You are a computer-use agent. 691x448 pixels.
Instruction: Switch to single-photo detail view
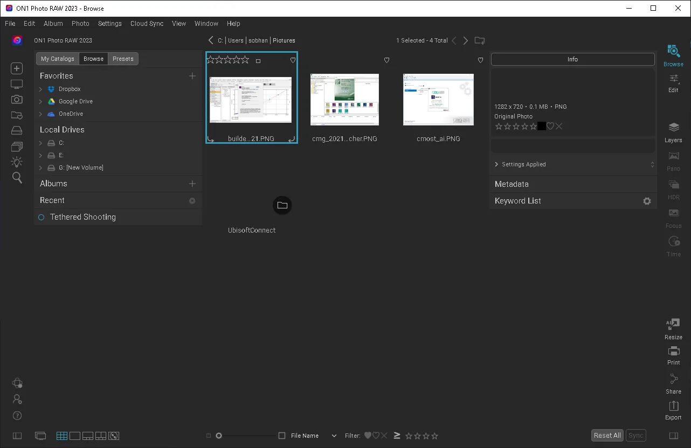[75, 436]
